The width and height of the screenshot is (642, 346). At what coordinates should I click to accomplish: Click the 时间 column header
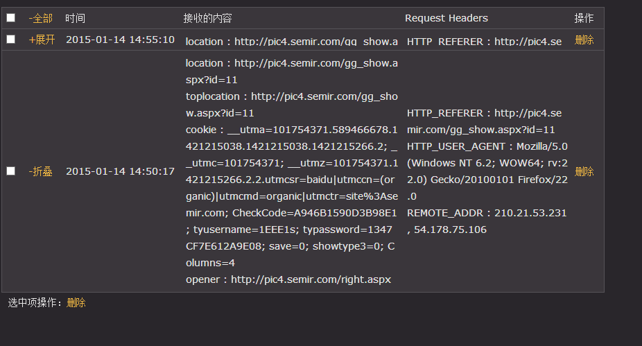[x=75, y=18]
